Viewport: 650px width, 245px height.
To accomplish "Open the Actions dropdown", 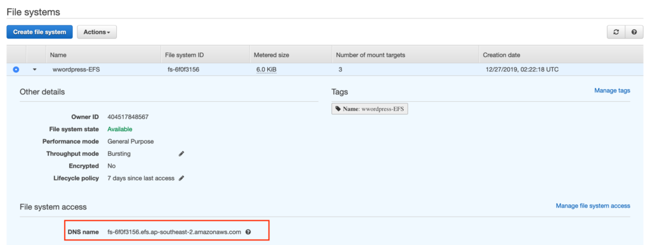I will 96,32.
